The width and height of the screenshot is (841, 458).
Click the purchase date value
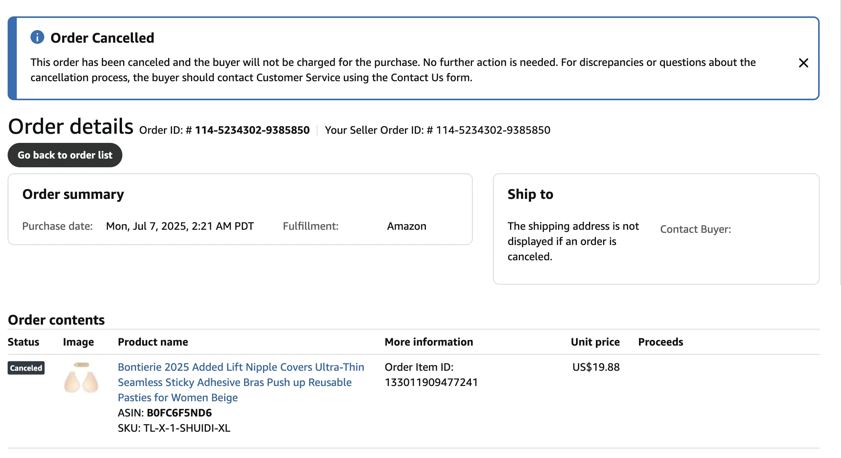pyautogui.click(x=180, y=226)
